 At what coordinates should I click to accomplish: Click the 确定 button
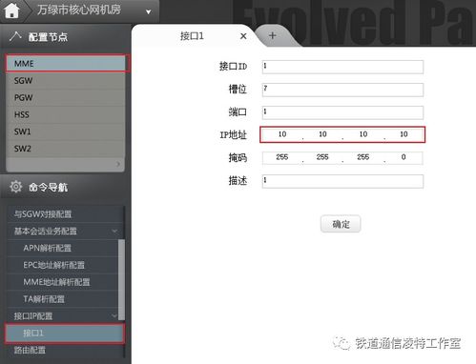pos(341,224)
